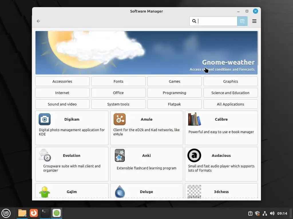Open the Linux Mint start menu
Viewport: 293px width, 219px height.
click(6, 213)
